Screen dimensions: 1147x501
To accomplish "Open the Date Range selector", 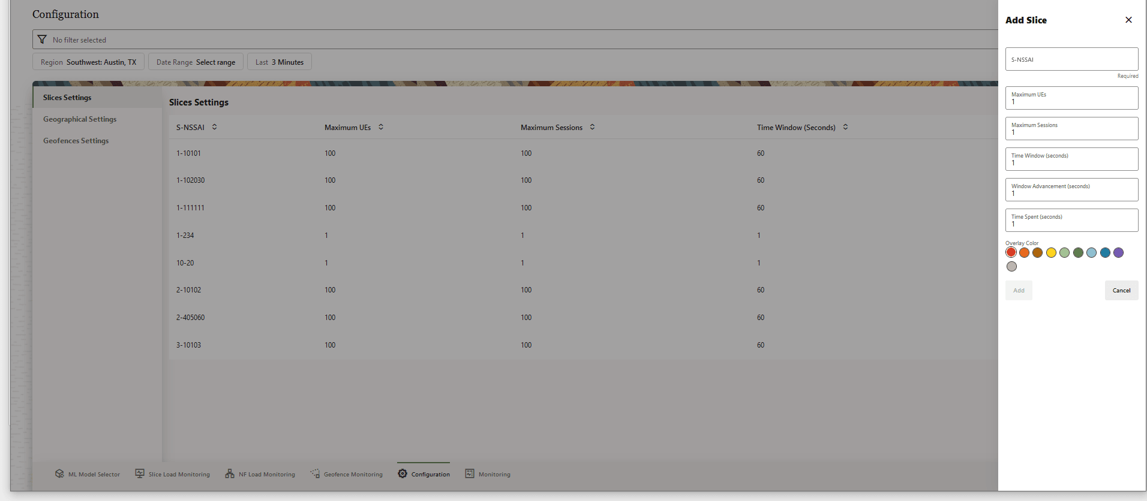I will 196,62.
